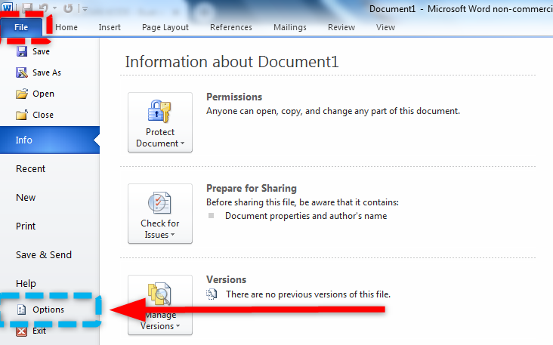Click the Undo icon in Quick Access Toolbar
553x345 pixels.
[43, 8]
